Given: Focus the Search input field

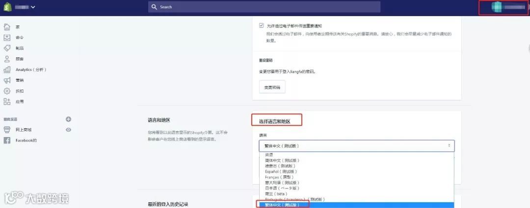Looking at the screenshot, I should 264,7.
